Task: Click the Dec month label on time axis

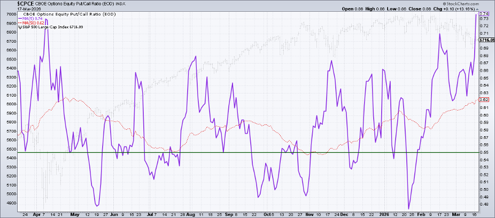Action: point(345,214)
